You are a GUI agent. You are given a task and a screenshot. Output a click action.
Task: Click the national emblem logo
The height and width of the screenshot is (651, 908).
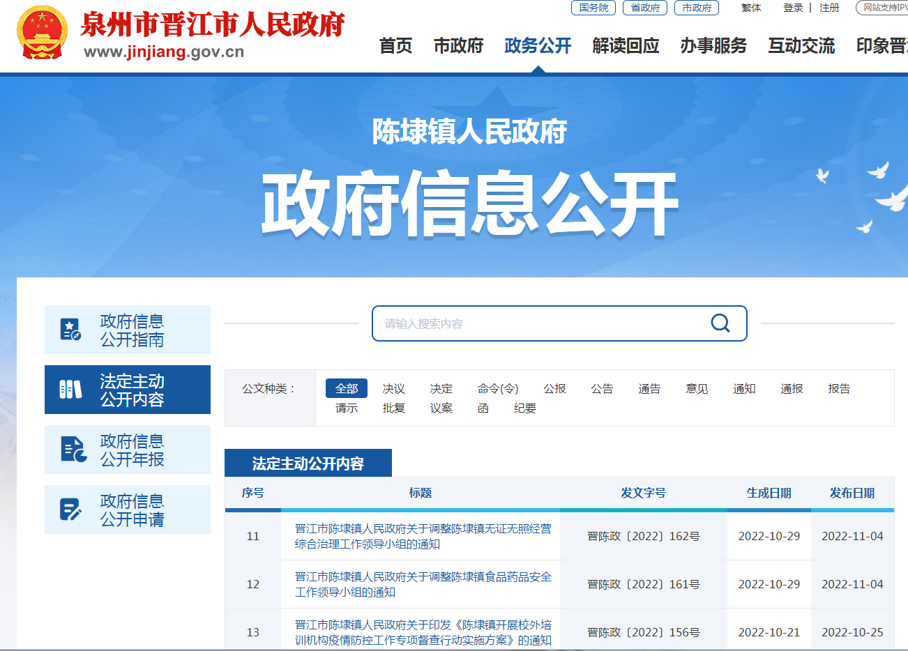[42, 33]
